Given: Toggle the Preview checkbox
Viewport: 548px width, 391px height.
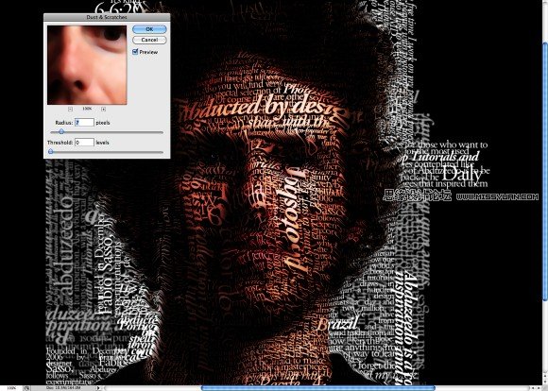Looking at the screenshot, I should [135, 52].
